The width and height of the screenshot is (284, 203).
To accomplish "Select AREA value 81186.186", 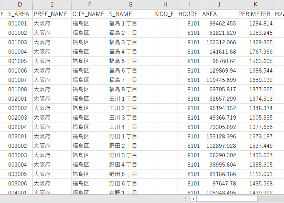I will tap(219, 174).
